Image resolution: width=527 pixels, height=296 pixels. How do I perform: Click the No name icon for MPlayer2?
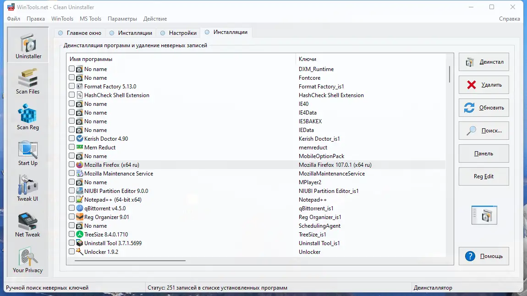[79, 182]
